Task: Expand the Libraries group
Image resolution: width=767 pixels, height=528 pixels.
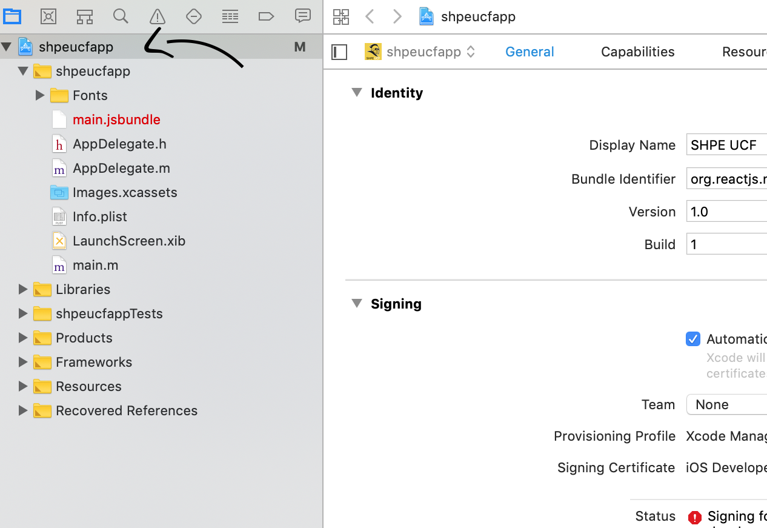Action: tap(23, 289)
